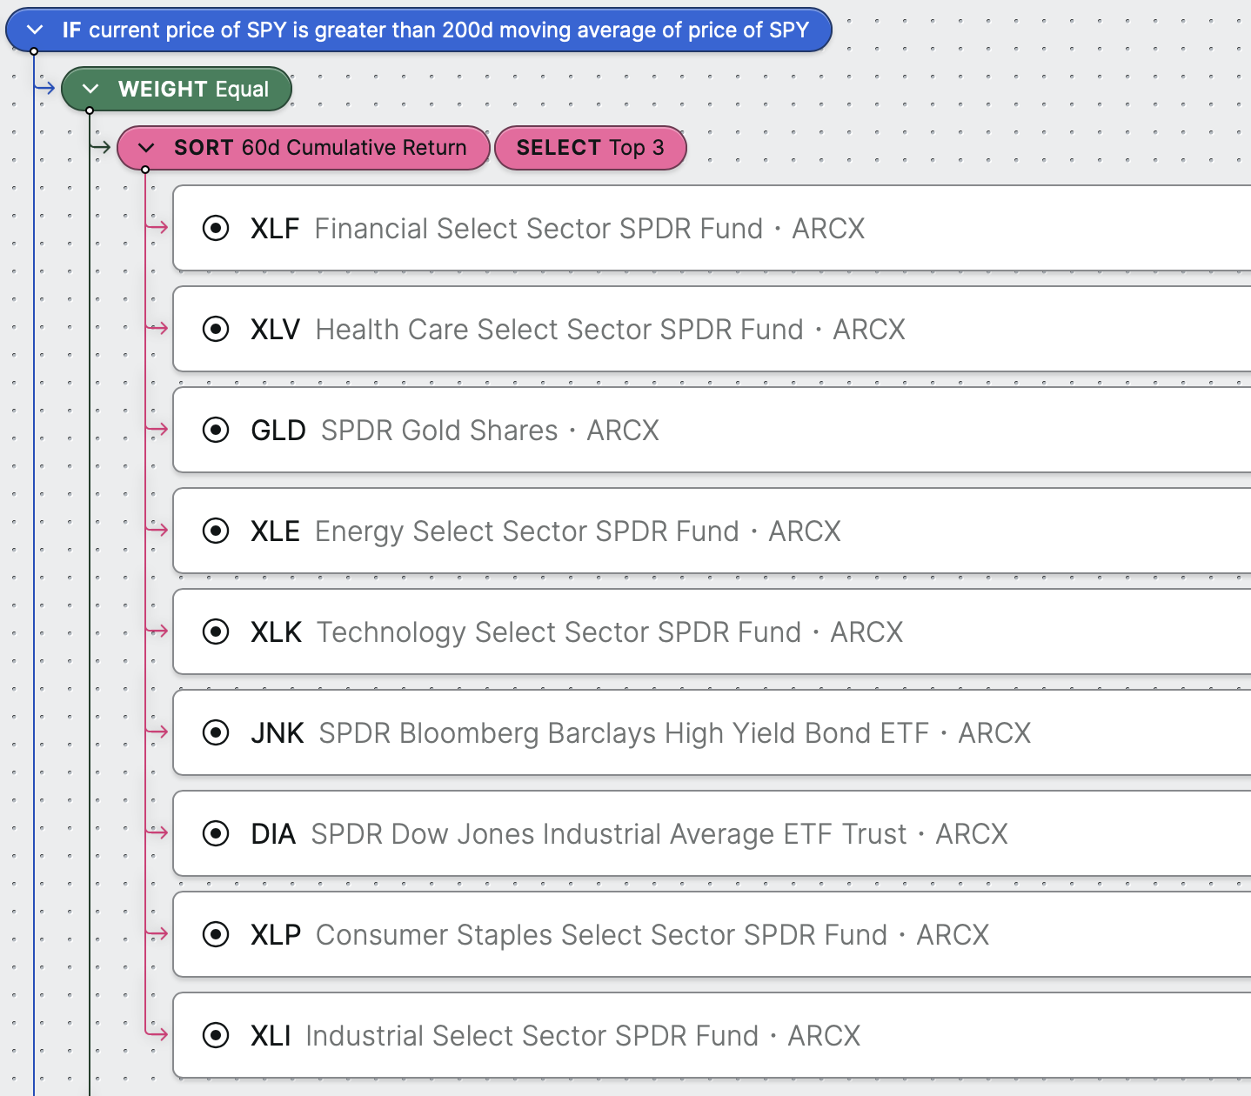Click the GLD ticker symbol

(278, 431)
